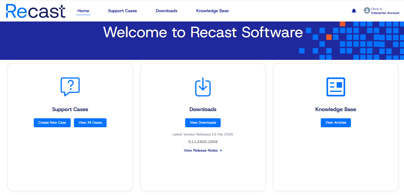Click the View All Cases button
404x195 pixels.
(x=90, y=123)
